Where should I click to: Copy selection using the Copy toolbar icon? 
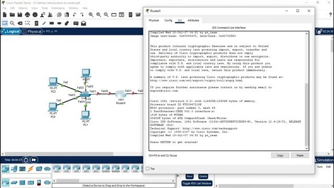(x=59, y=15)
